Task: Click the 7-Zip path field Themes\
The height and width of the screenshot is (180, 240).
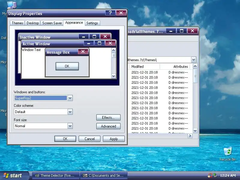Action: [x=159, y=60]
